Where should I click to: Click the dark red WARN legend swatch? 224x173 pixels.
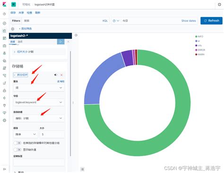(x=196, y=55)
